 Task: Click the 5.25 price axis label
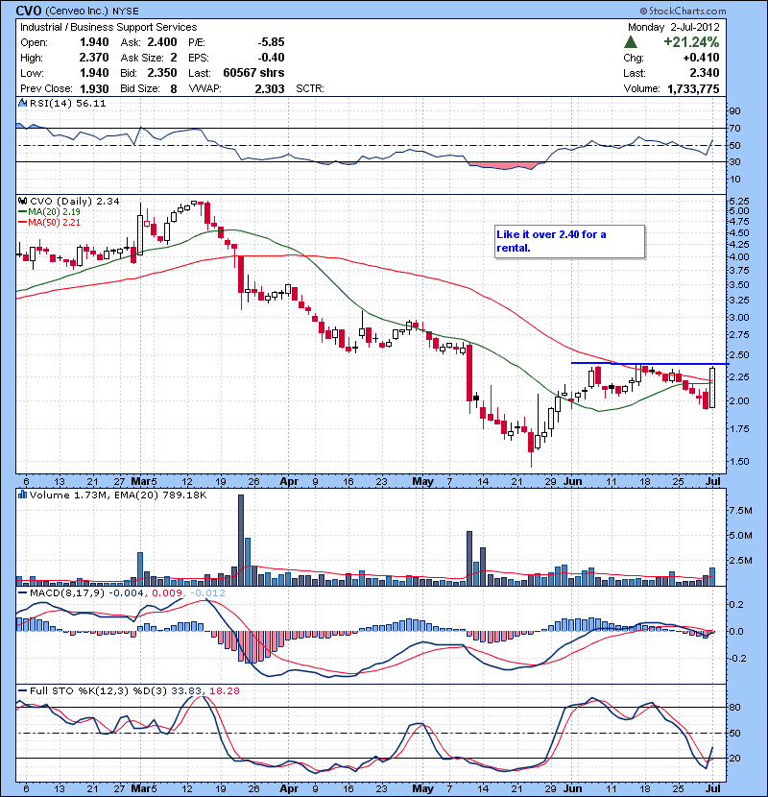tap(738, 202)
